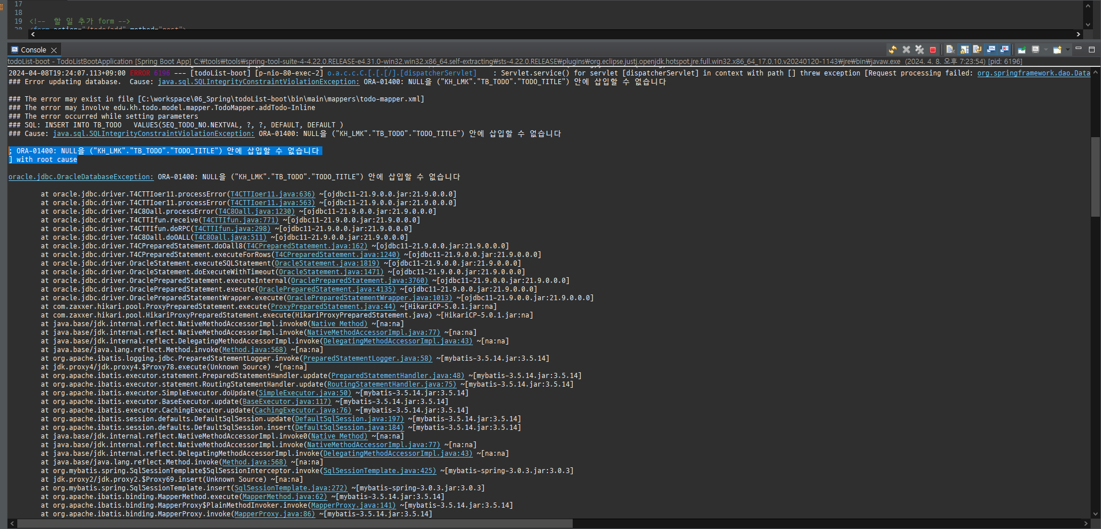Open T4CTTIoer11.java:636 stack trace link
Viewport: 1101px width, 529px height.
pos(272,194)
